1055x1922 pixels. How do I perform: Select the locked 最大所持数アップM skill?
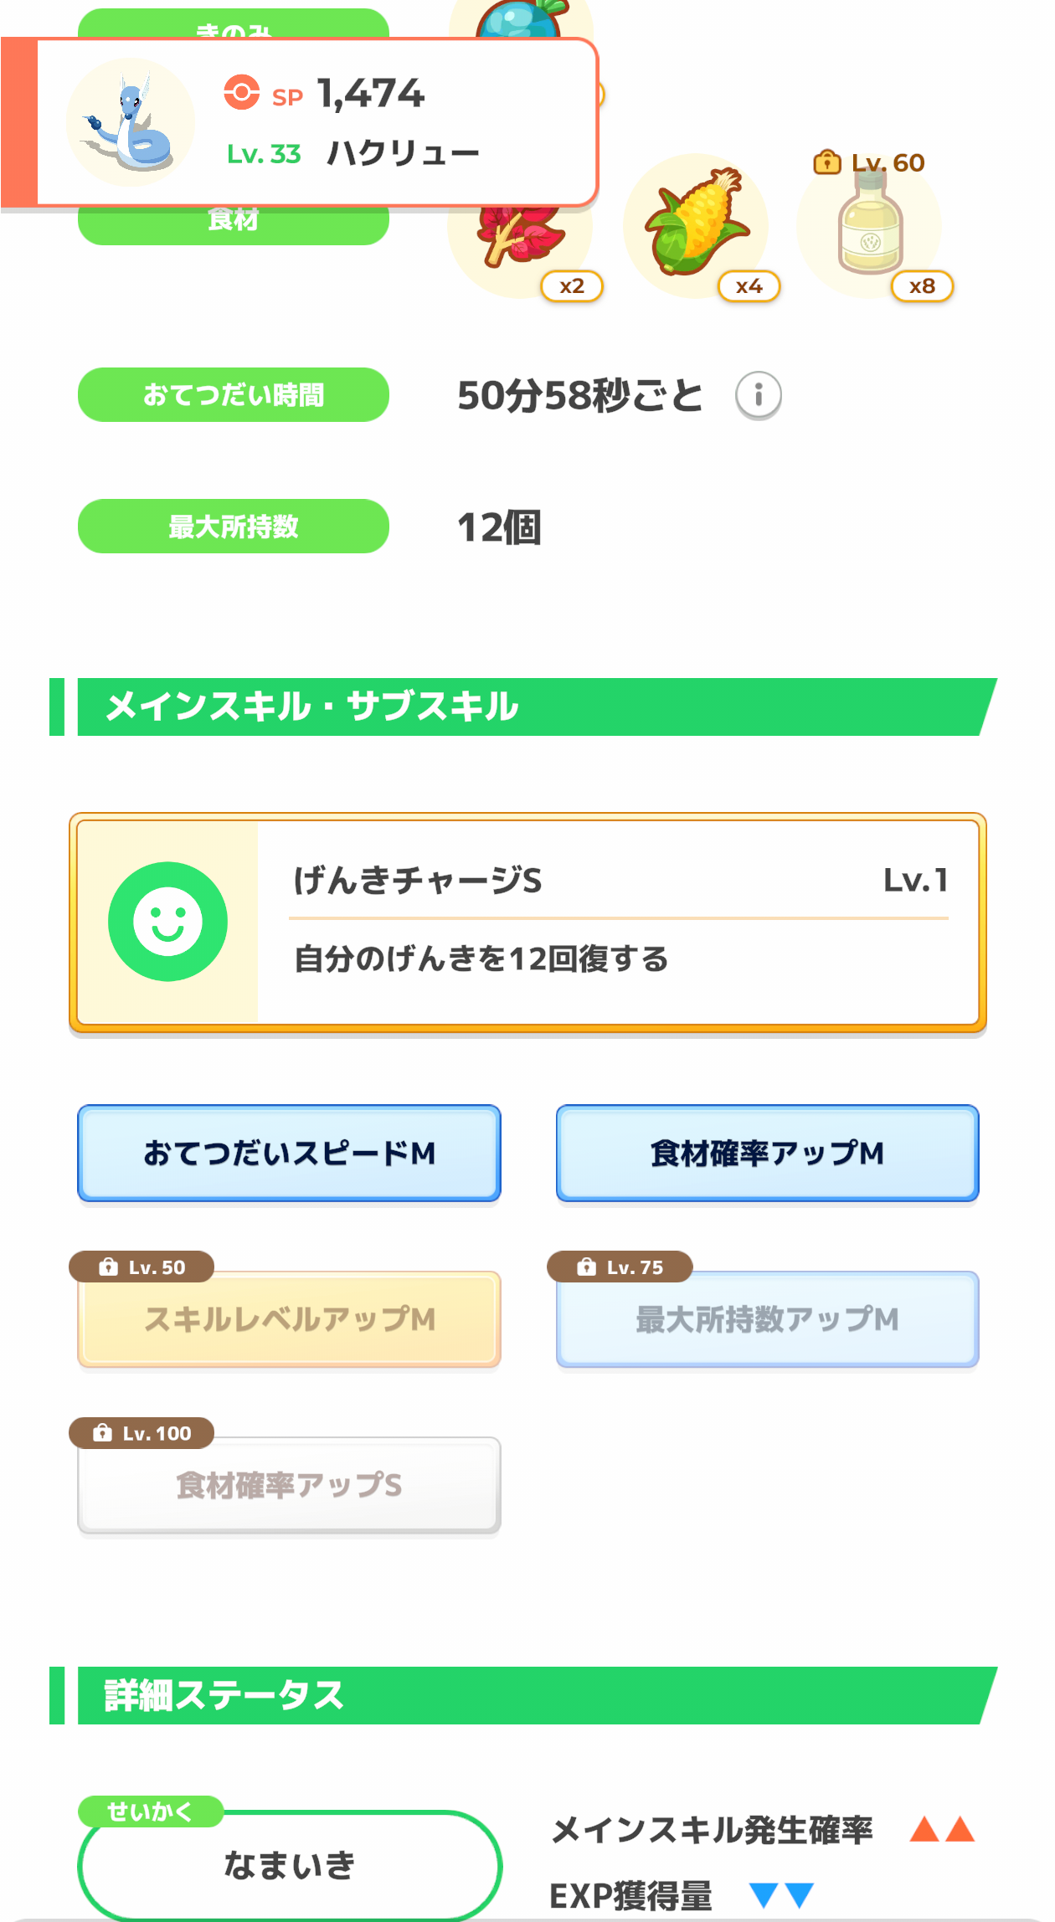click(767, 1319)
